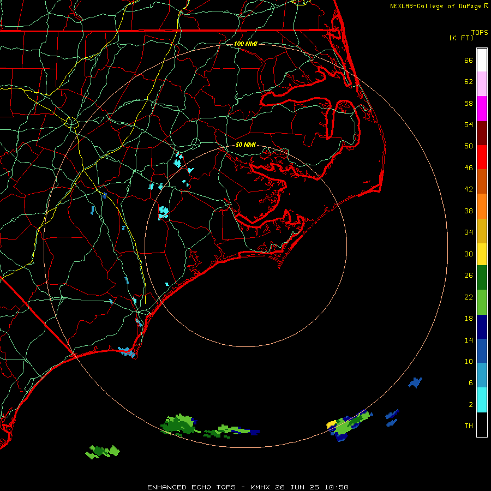491x491 pixels.
Task: Click the TOPS legend title
Action: (x=480, y=32)
